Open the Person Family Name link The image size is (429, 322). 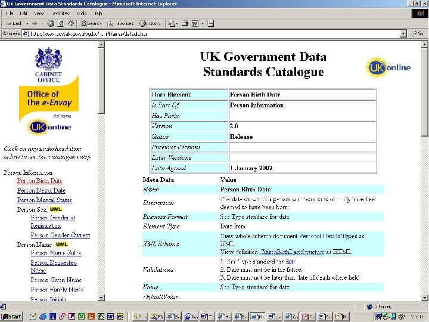(57, 289)
